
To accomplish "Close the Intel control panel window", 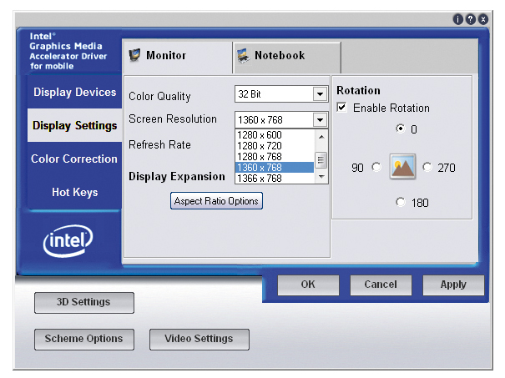I will 482,20.
